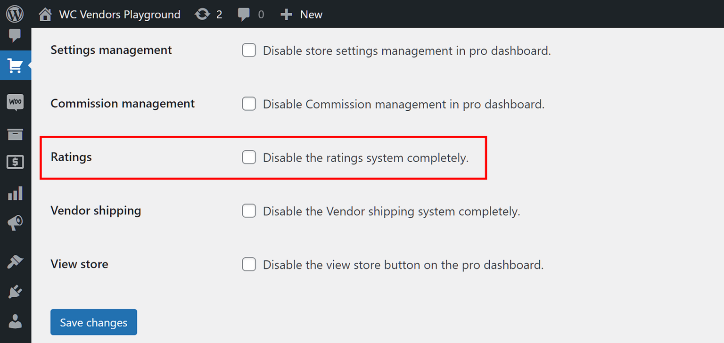The height and width of the screenshot is (343, 724).
Task: Disable the view store button checkbox
Action: pos(249,264)
